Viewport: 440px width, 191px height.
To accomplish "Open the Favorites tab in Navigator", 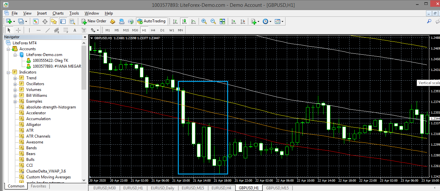I will 38,186.
